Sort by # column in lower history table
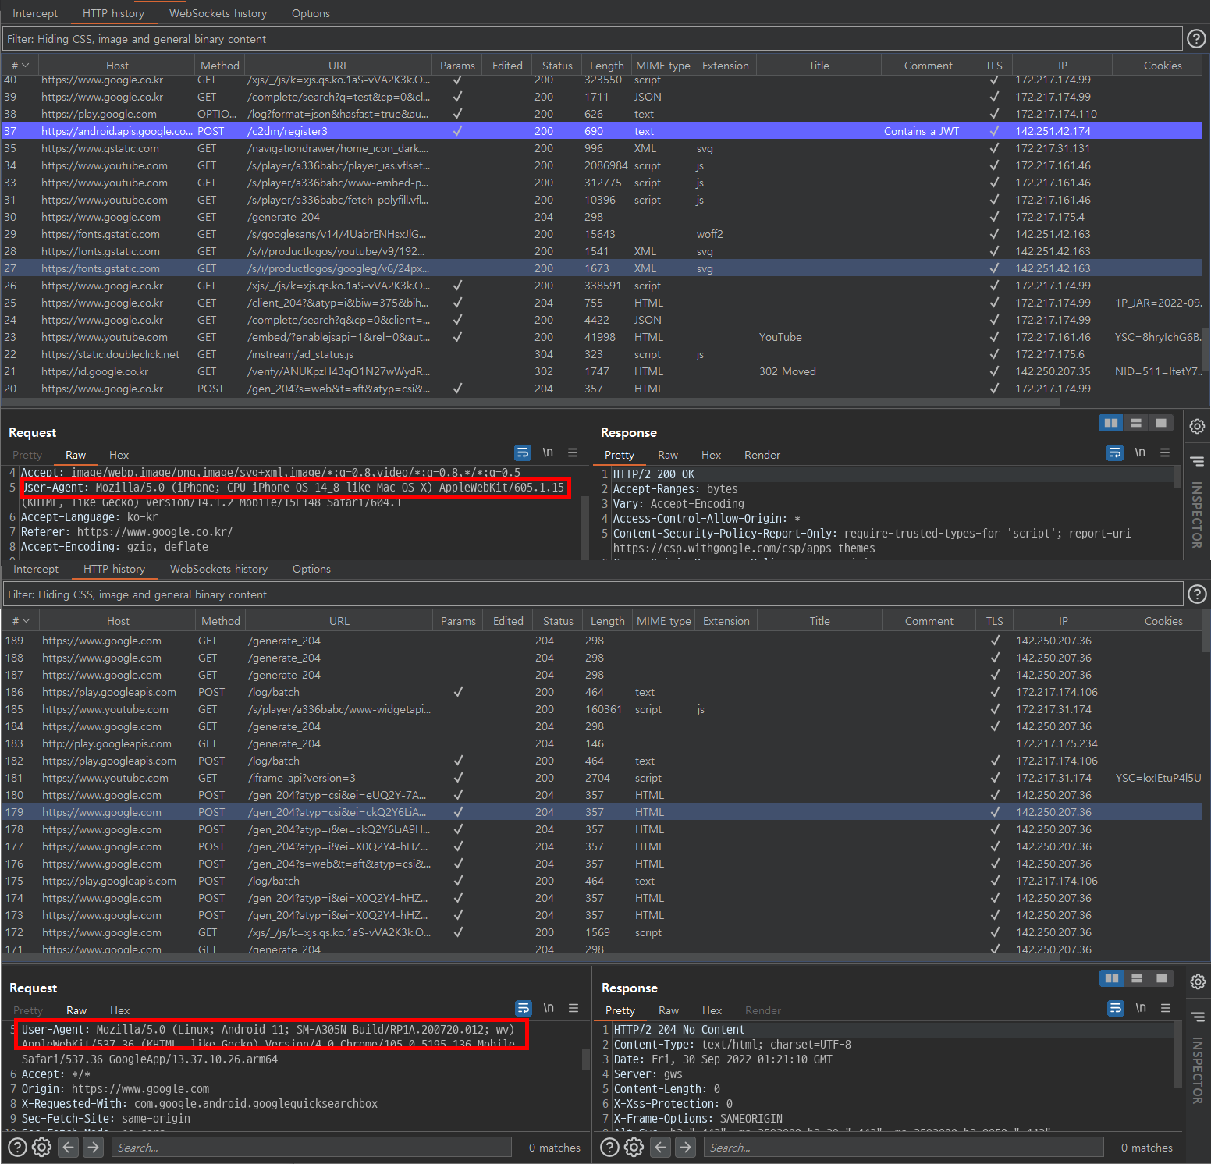 click(x=21, y=621)
